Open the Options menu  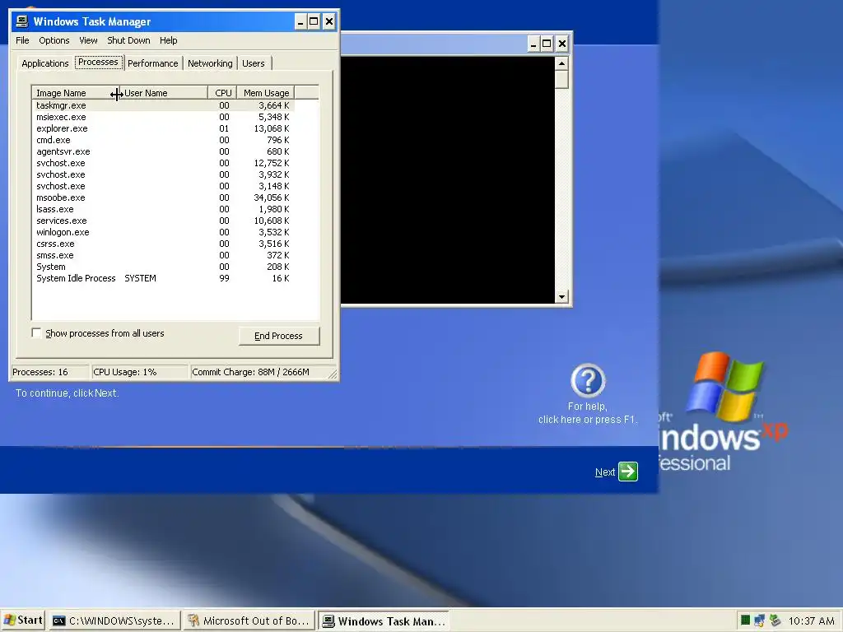coord(54,40)
